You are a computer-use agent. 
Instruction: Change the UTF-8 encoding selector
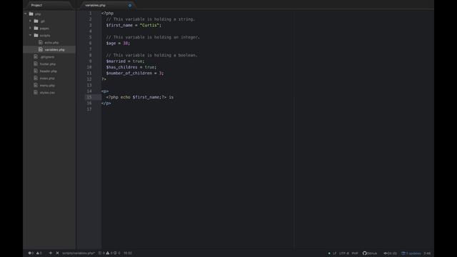coord(344,253)
